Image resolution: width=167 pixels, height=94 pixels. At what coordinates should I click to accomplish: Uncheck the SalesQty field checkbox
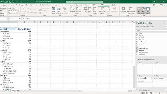pos(137,50)
